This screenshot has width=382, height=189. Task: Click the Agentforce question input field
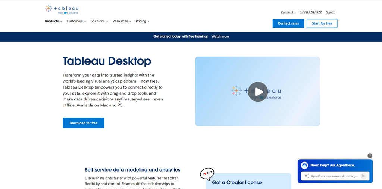tap(335, 176)
